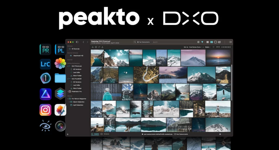
Task: Clear the search field with the round x
Action: point(198,42)
